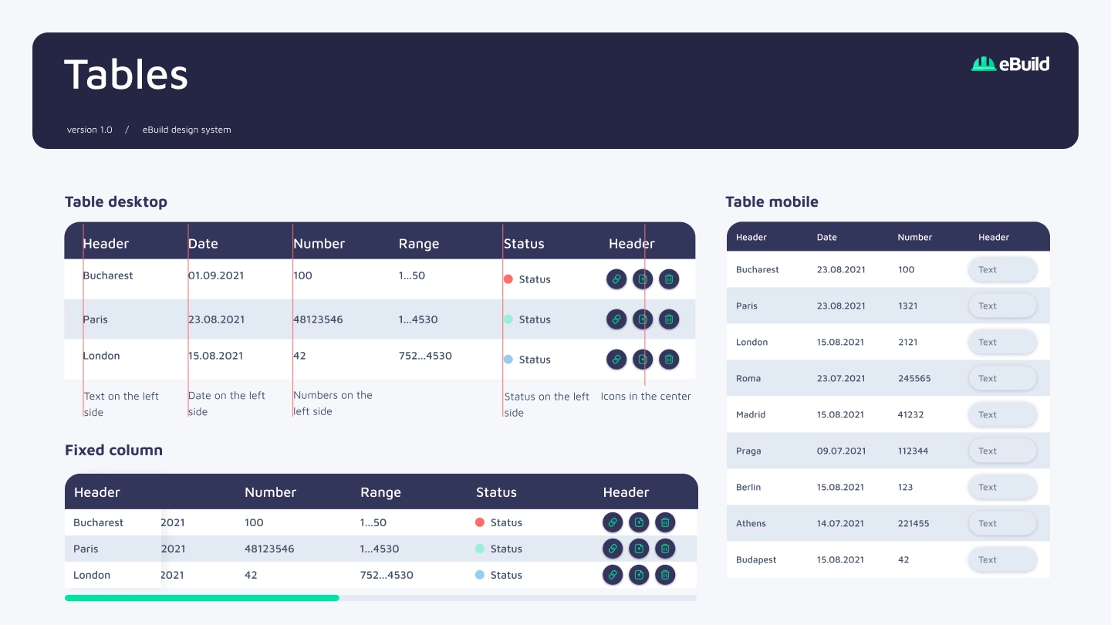Click the Date column header in Table mobile
This screenshot has width=1111, height=625.
(x=827, y=238)
